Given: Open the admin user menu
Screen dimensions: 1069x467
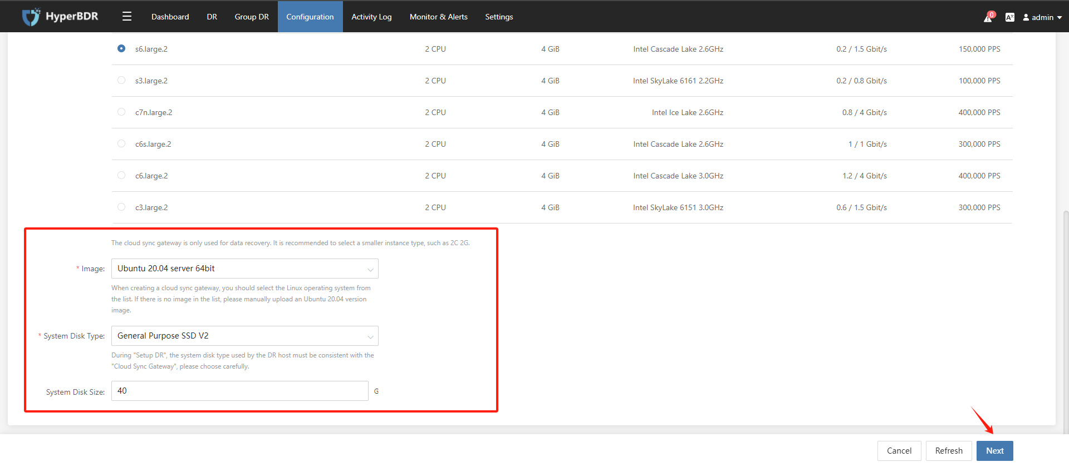Looking at the screenshot, I should point(1042,17).
